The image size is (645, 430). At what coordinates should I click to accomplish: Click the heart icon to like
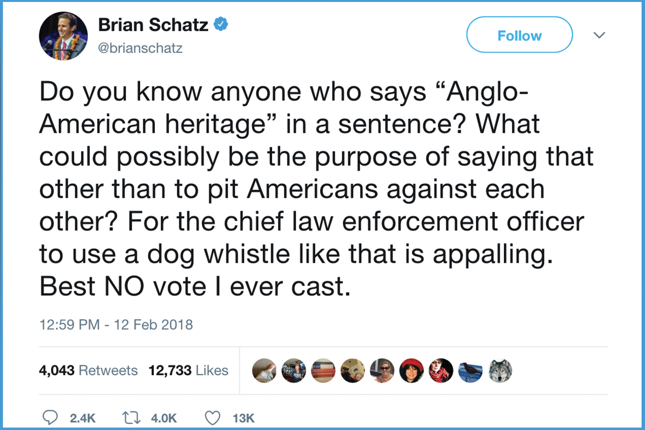point(212,417)
